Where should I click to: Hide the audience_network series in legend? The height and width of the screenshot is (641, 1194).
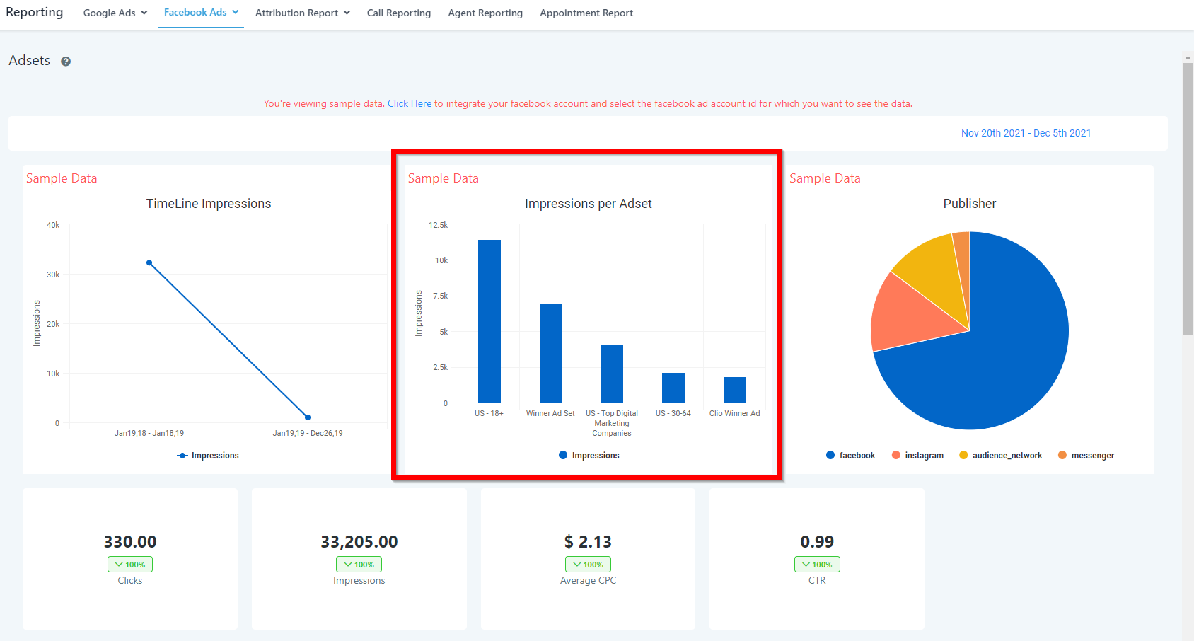(1000, 456)
